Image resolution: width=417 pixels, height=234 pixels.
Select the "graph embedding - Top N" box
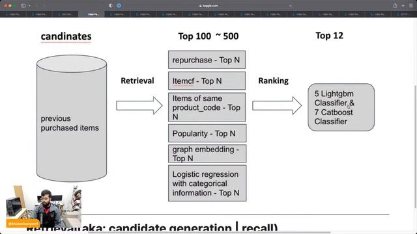207,153
